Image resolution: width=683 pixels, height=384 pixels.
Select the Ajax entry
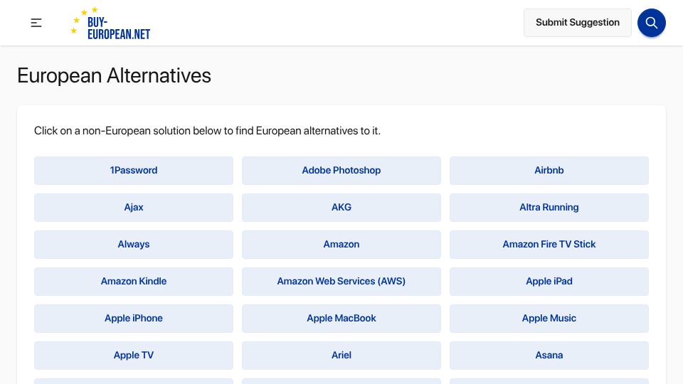(x=134, y=208)
